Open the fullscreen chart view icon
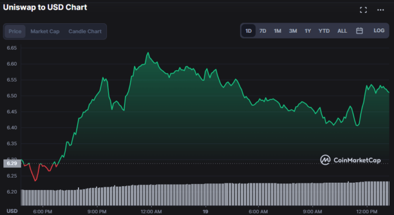 pos(363,10)
